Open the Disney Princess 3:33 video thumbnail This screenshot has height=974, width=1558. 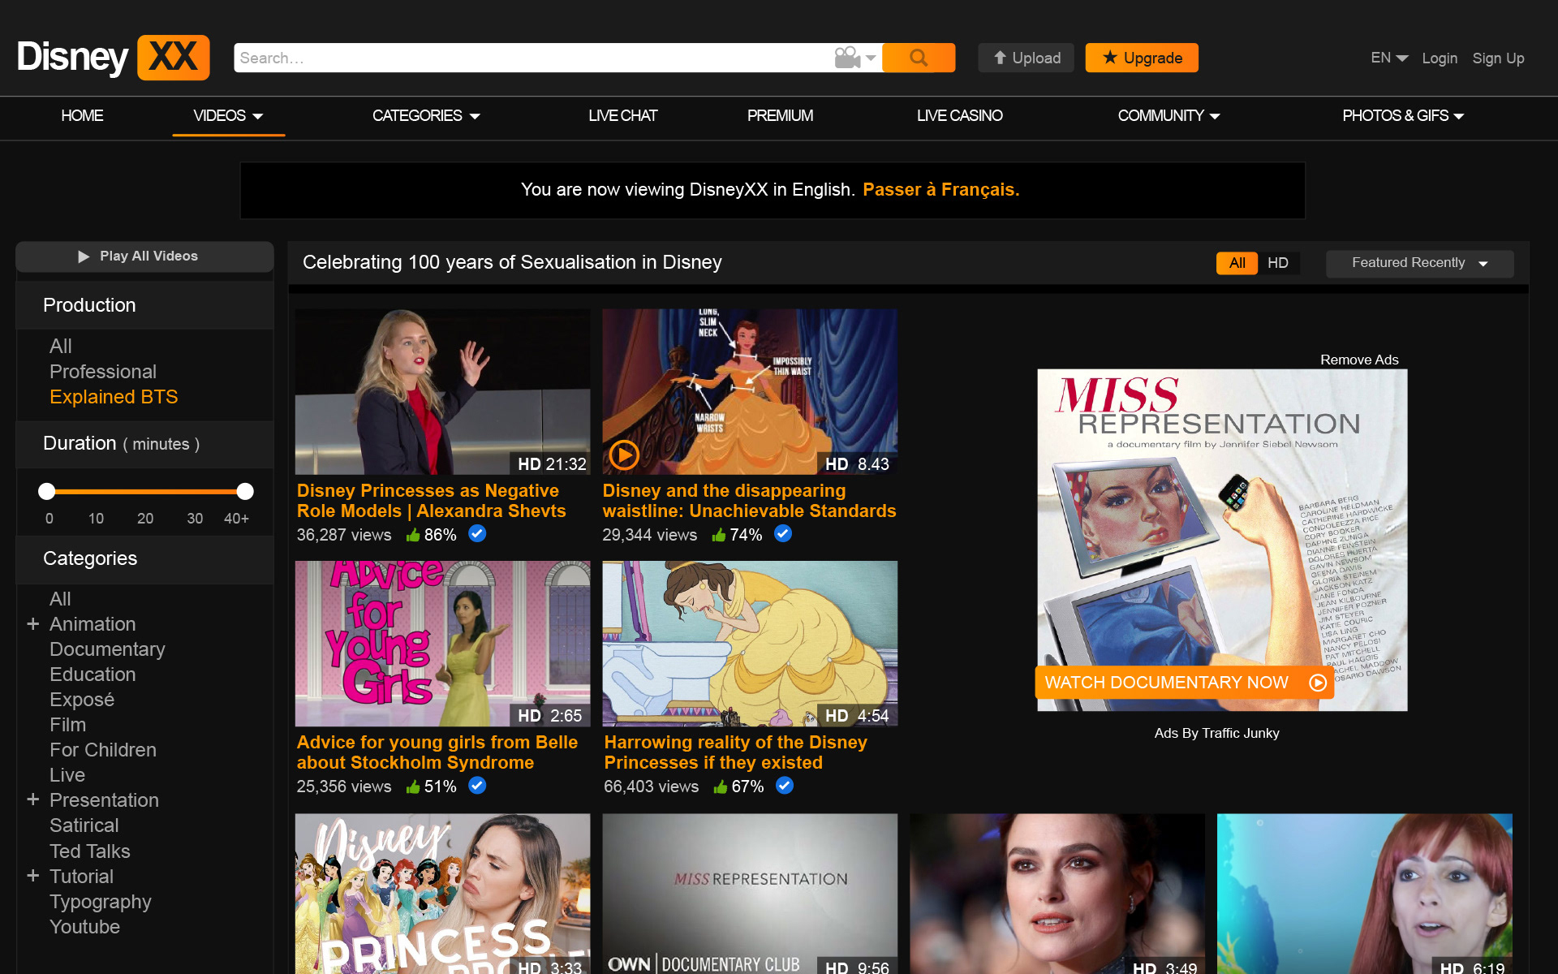442,894
